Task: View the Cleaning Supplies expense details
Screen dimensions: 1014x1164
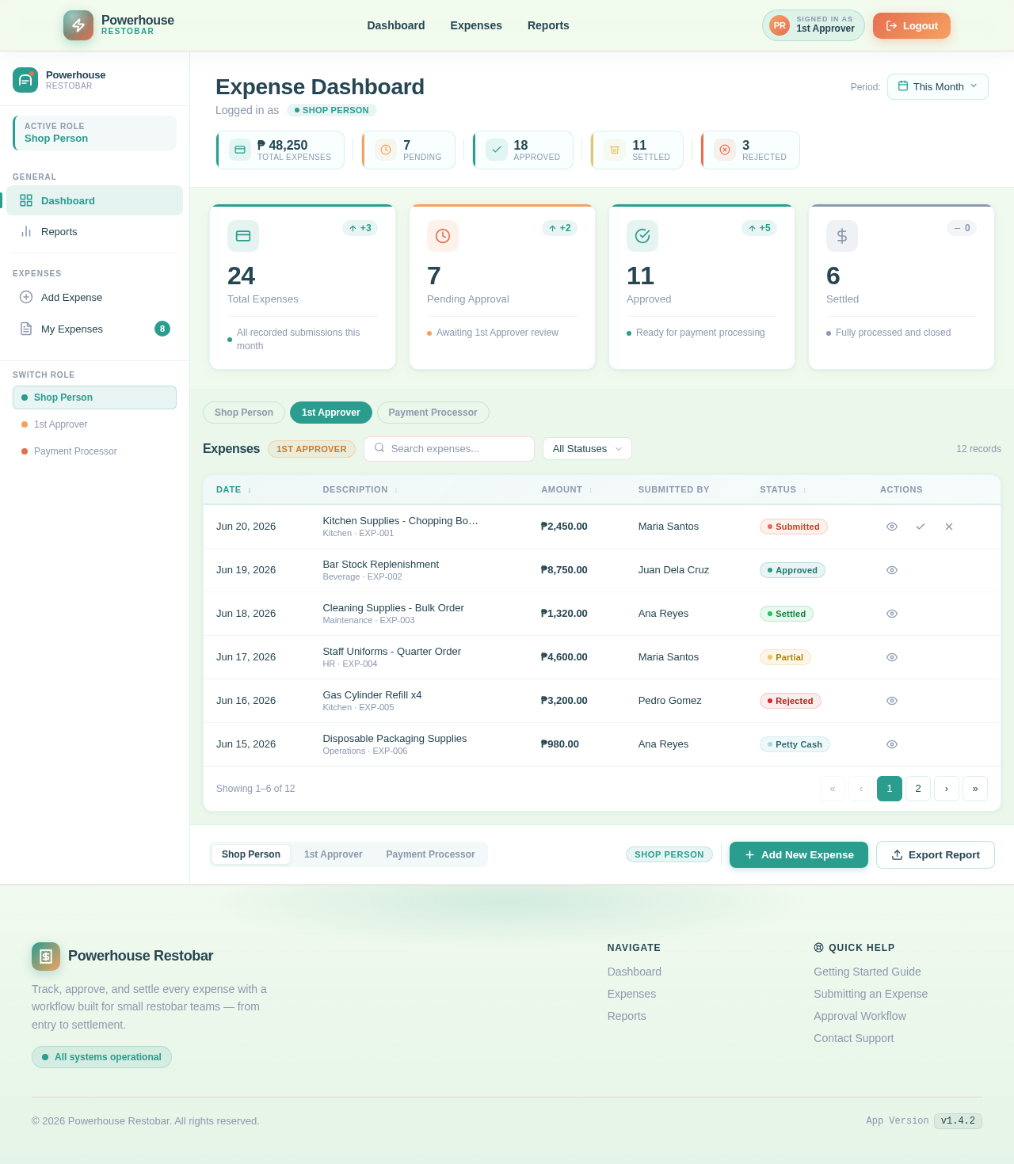Action: [892, 614]
